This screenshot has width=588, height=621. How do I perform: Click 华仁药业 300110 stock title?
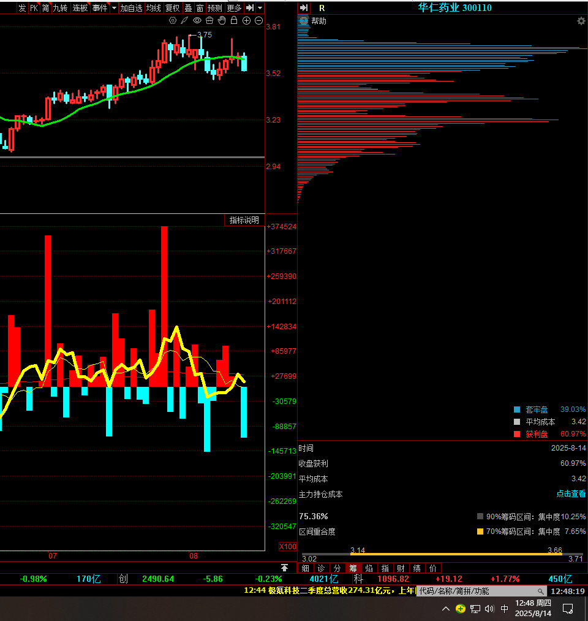(454, 7)
